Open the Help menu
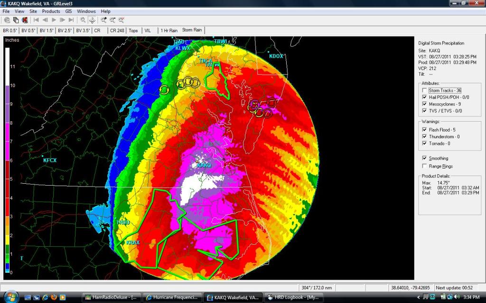Viewport: 486px width, 303px height. [x=105, y=11]
